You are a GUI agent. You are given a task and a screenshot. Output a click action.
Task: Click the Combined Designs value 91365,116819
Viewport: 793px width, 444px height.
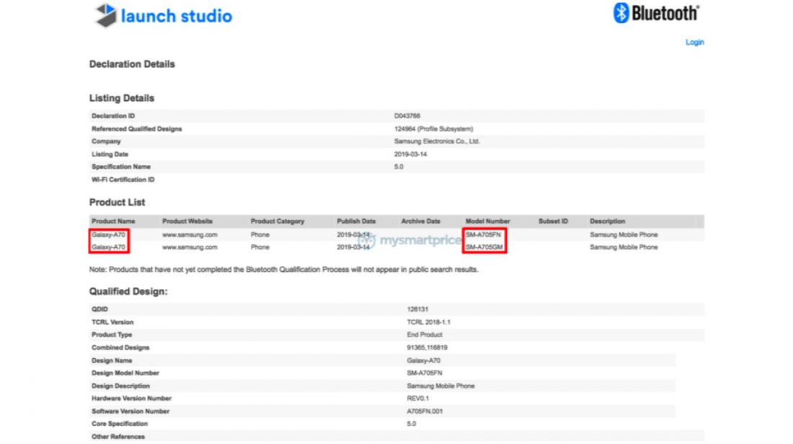tap(427, 347)
